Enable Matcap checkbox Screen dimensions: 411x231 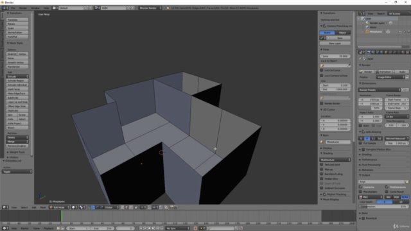point(322,169)
